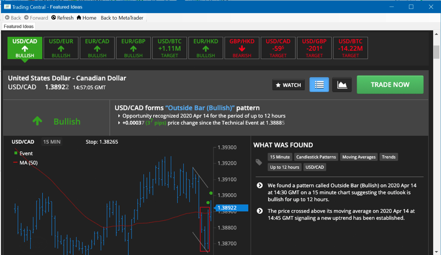Image resolution: width=441 pixels, height=255 pixels.
Task: Click the Outside Bar (Bullish) pattern link
Action: [200, 107]
